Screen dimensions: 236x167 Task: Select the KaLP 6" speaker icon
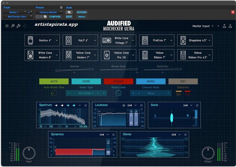[x=69, y=40]
